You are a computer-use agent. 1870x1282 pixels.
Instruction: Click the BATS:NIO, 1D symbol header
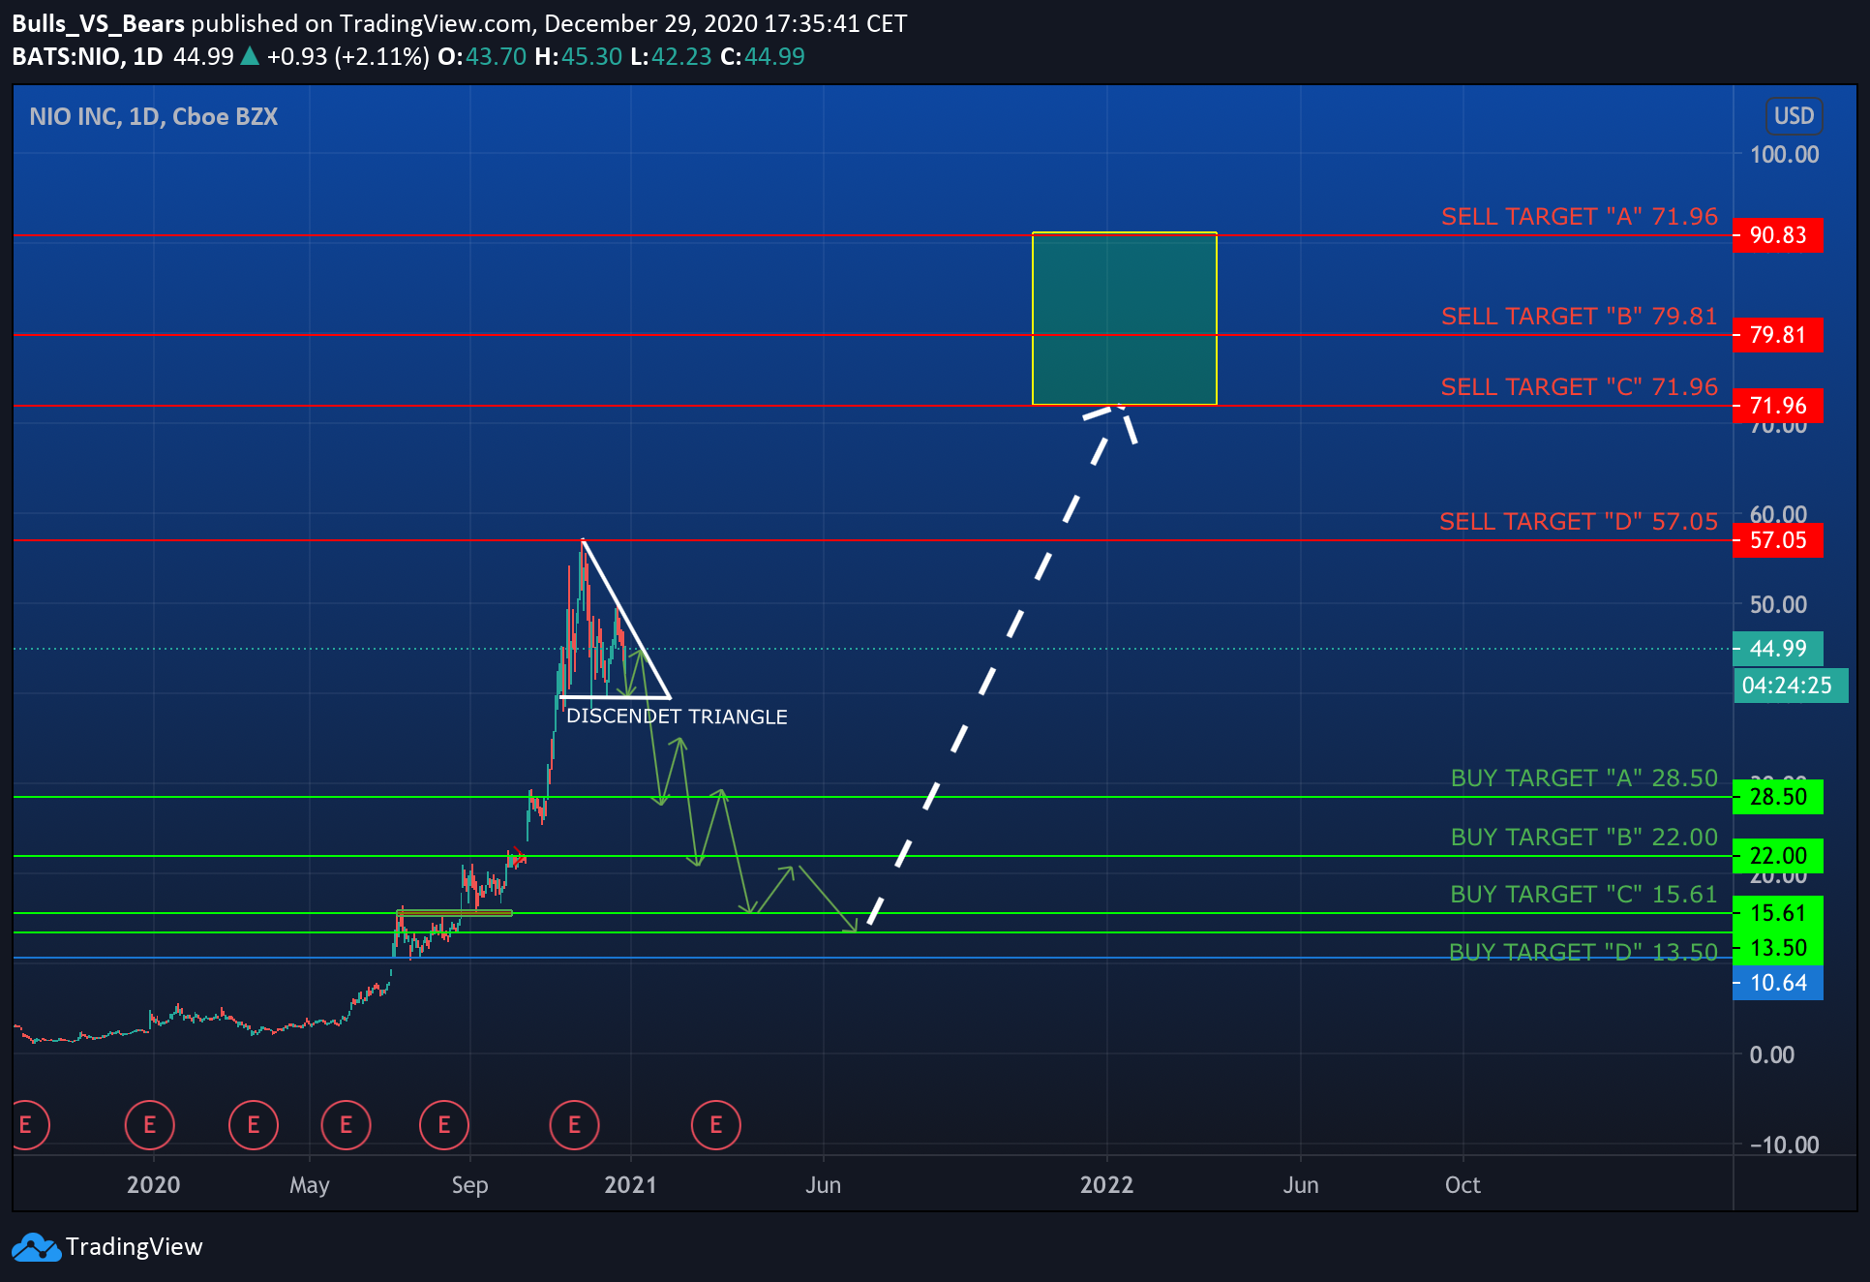point(87,57)
